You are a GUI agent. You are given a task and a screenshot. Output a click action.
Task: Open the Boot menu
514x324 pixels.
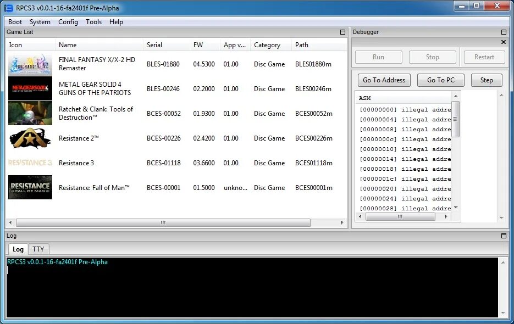coord(15,22)
